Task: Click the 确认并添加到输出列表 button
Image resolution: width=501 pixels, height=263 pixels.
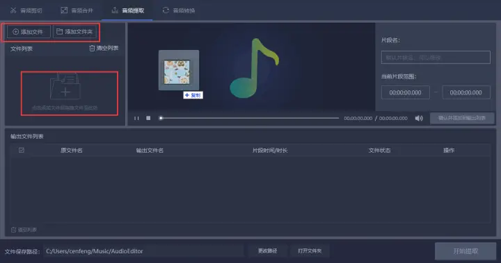Action: tap(462, 118)
